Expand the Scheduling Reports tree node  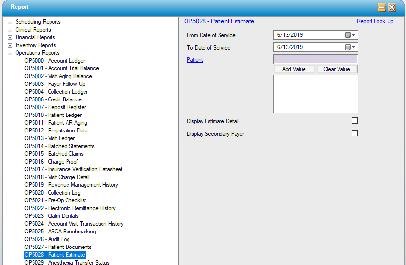(10, 22)
